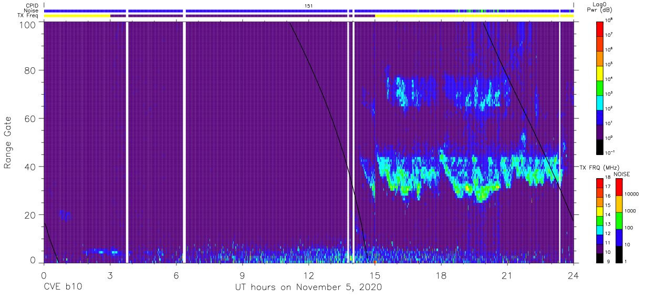Click the CPID value 151
645x298 pixels.
coord(308,5)
